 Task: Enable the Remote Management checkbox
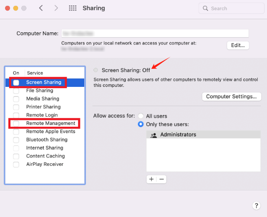16,123
